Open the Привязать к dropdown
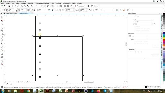This screenshot has width=165, height=93. [81, 6]
